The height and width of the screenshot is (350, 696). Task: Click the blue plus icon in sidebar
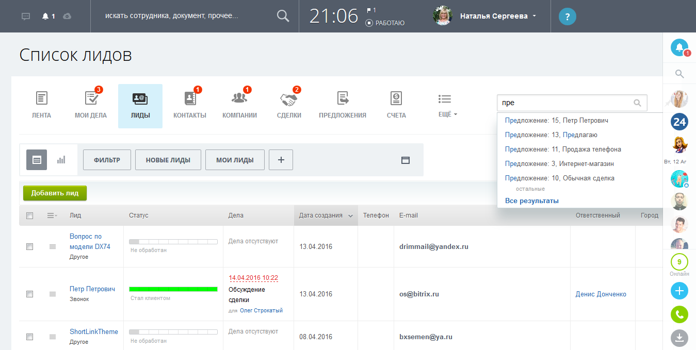(x=679, y=291)
